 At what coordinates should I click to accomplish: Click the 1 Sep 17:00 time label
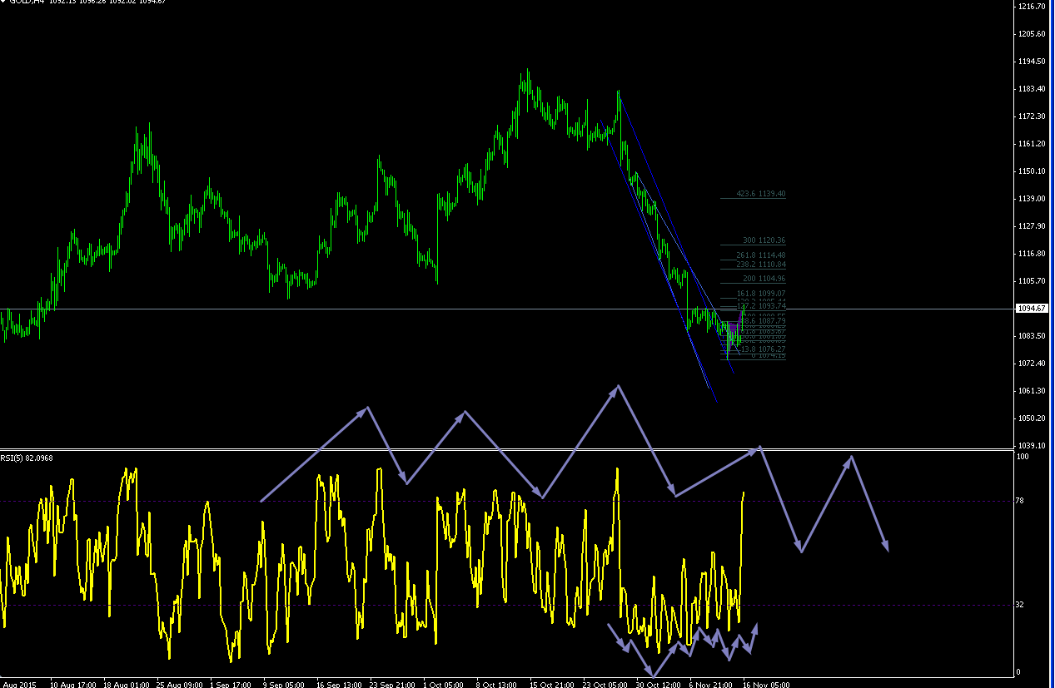(231, 684)
